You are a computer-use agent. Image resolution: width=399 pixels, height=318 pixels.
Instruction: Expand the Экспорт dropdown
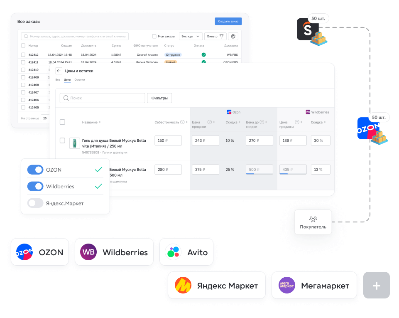pyautogui.click(x=191, y=37)
